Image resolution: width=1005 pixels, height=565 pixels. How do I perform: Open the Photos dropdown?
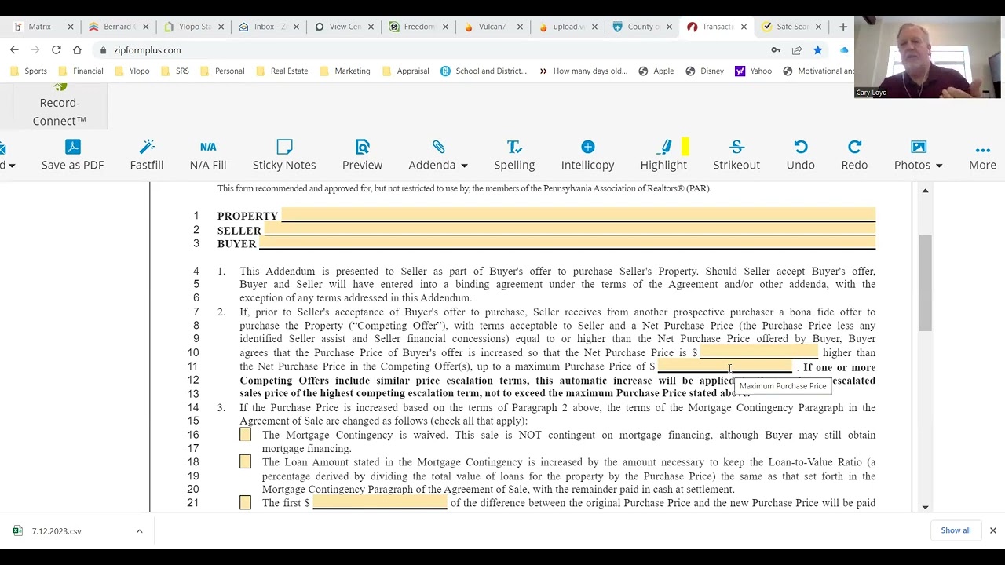point(918,155)
